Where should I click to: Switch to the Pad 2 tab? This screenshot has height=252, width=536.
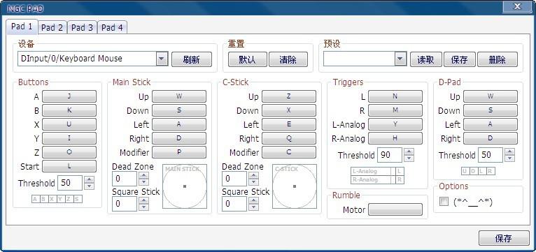coord(52,28)
